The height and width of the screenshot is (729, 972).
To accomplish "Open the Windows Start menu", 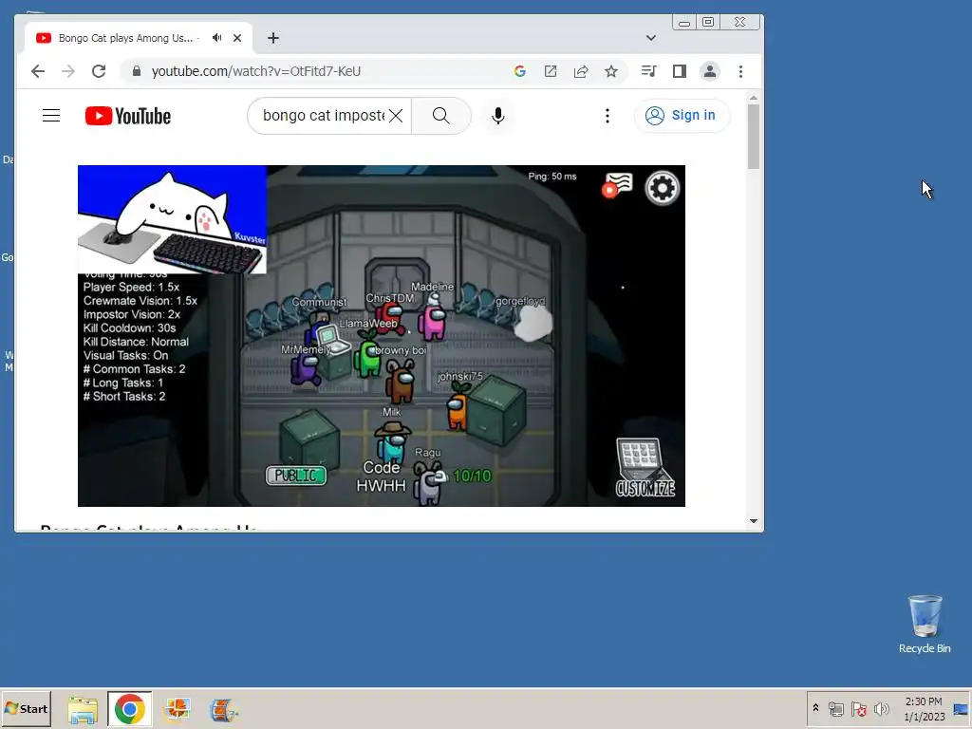I will 26,708.
